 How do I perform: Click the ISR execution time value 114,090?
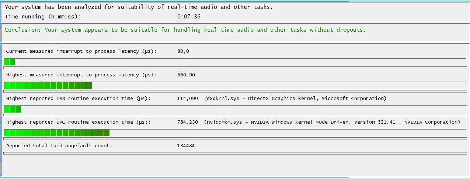point(188,99)
